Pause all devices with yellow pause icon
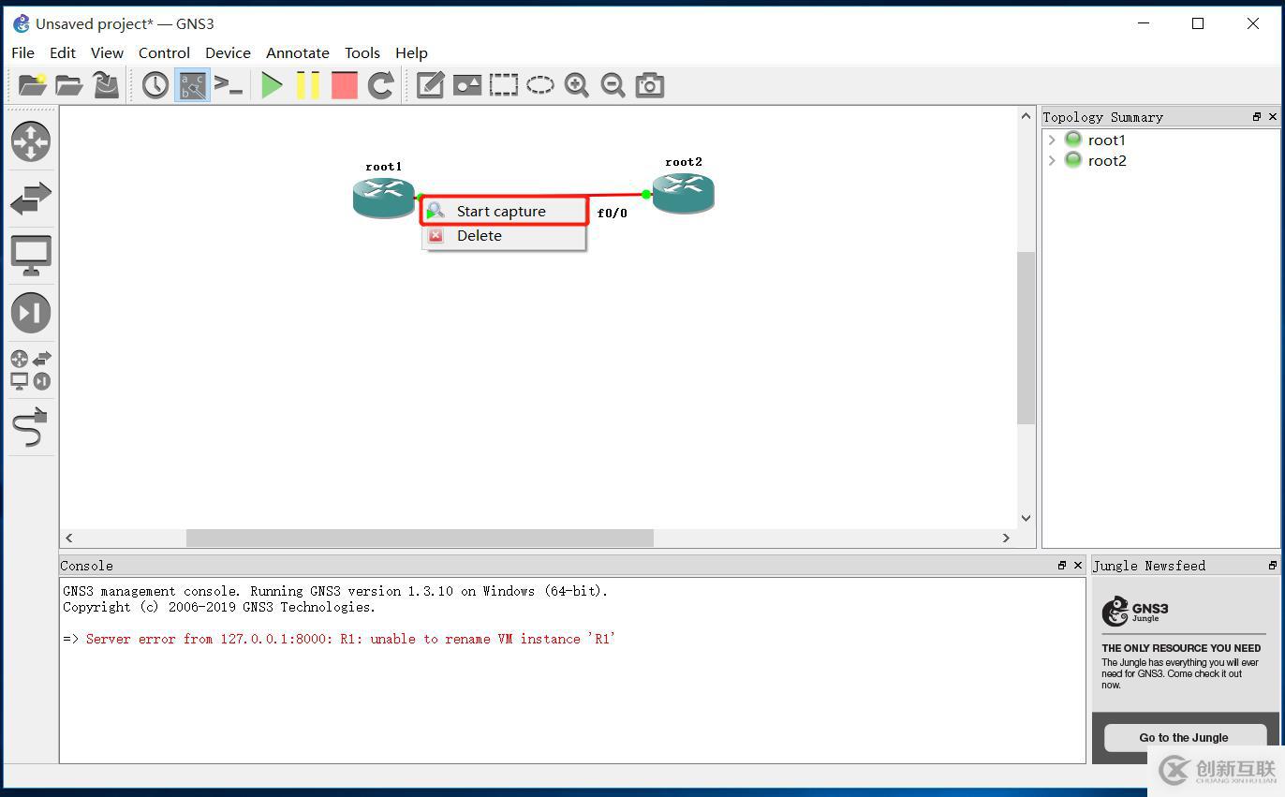 pyautogui.click(x=308, y=85)
